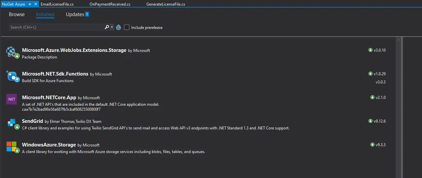Click the SendGrid C# client library description
Viewport: 422px width, 178px height.
156,128
